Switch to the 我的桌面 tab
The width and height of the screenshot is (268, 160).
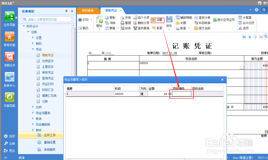(x=88, y=11)
